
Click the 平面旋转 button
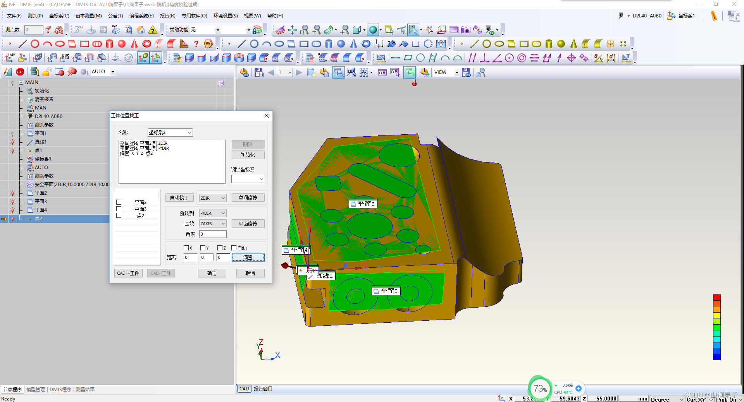coord(248,224)
